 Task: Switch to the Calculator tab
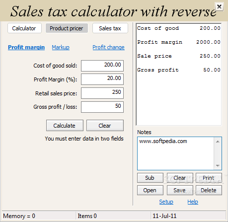point(24,28)
